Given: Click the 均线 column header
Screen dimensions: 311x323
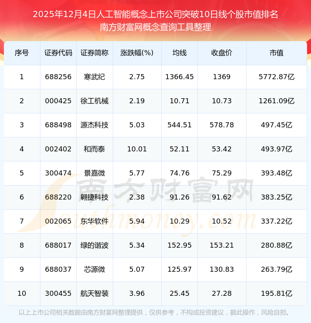Looking at the screenshot, I should tap(180, 53).
